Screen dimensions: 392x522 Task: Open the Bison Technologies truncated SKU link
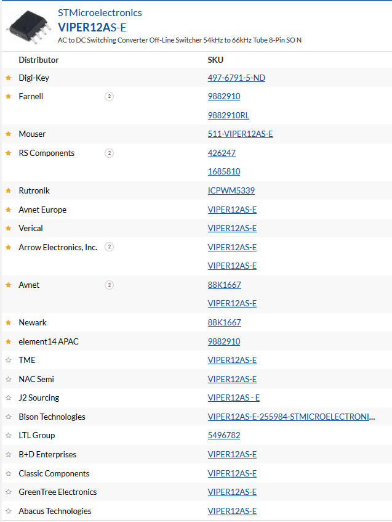(291, 417)
